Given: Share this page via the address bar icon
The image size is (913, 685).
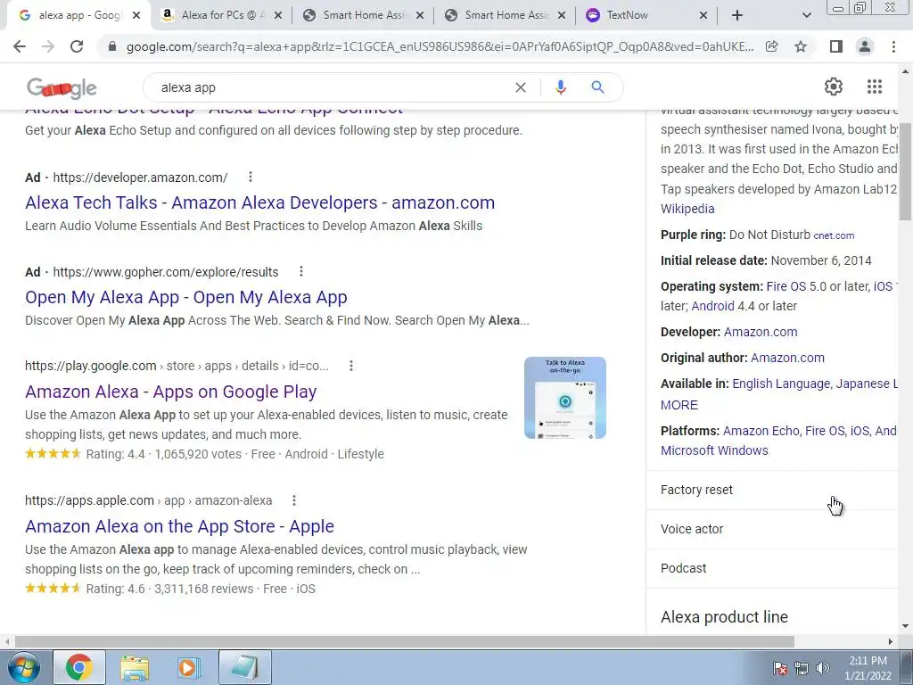Looking at the screenshot, I should pos(771,46).
